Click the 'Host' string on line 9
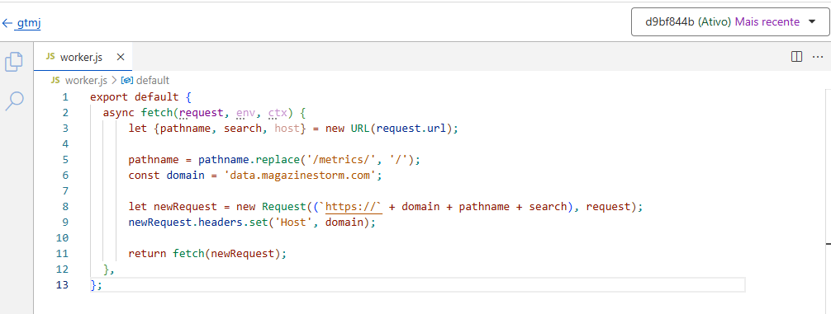Image resolution: width=831 pixels, height=314 pixels. click(x=293, y=223)
